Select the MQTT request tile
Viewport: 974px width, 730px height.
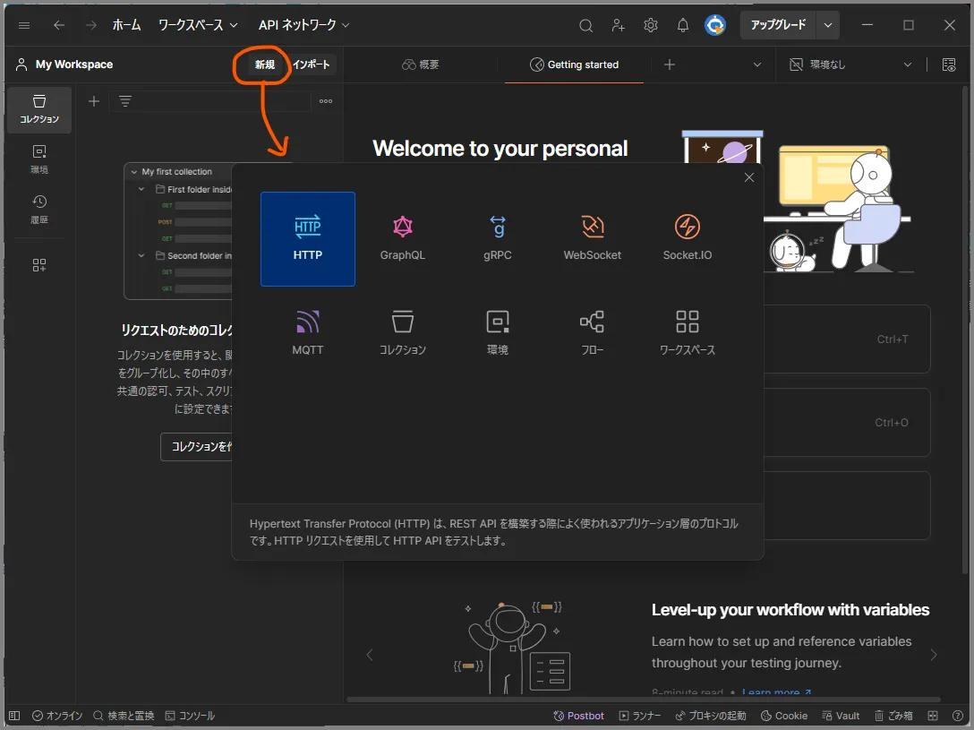307,333
